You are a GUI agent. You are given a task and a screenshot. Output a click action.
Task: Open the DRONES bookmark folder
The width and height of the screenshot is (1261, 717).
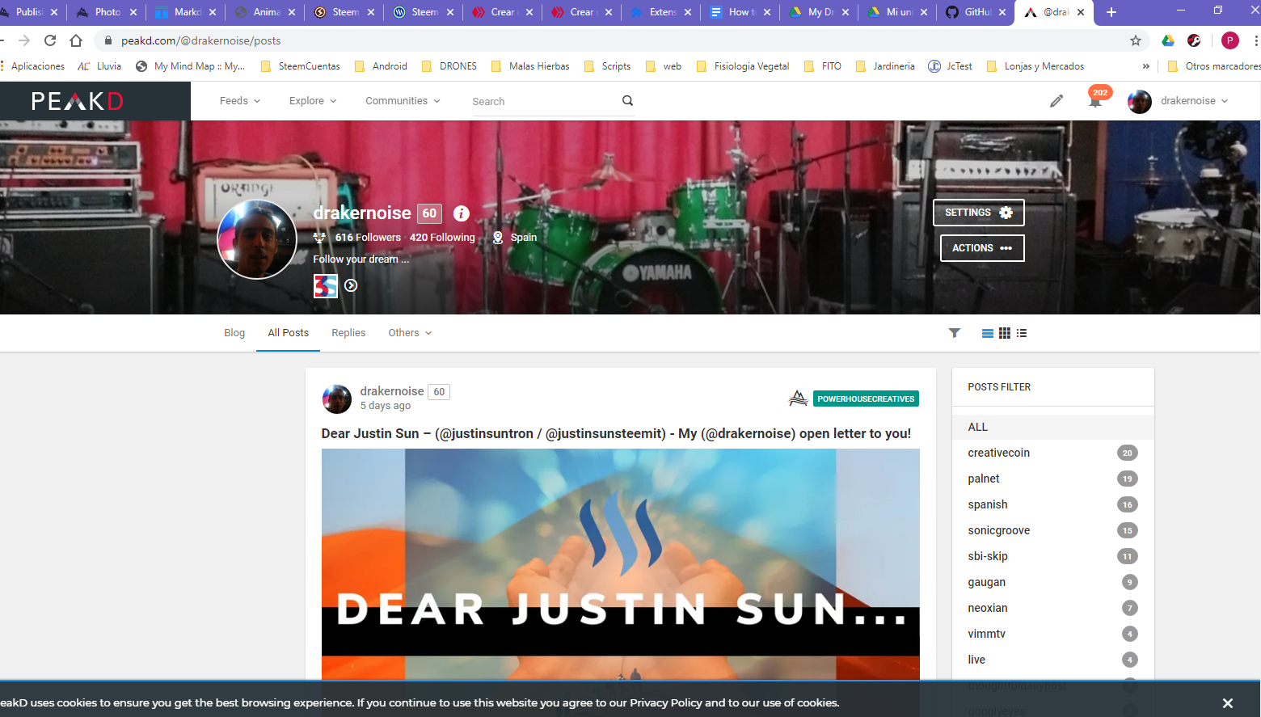pyautogui.click(x=449, y=66)
